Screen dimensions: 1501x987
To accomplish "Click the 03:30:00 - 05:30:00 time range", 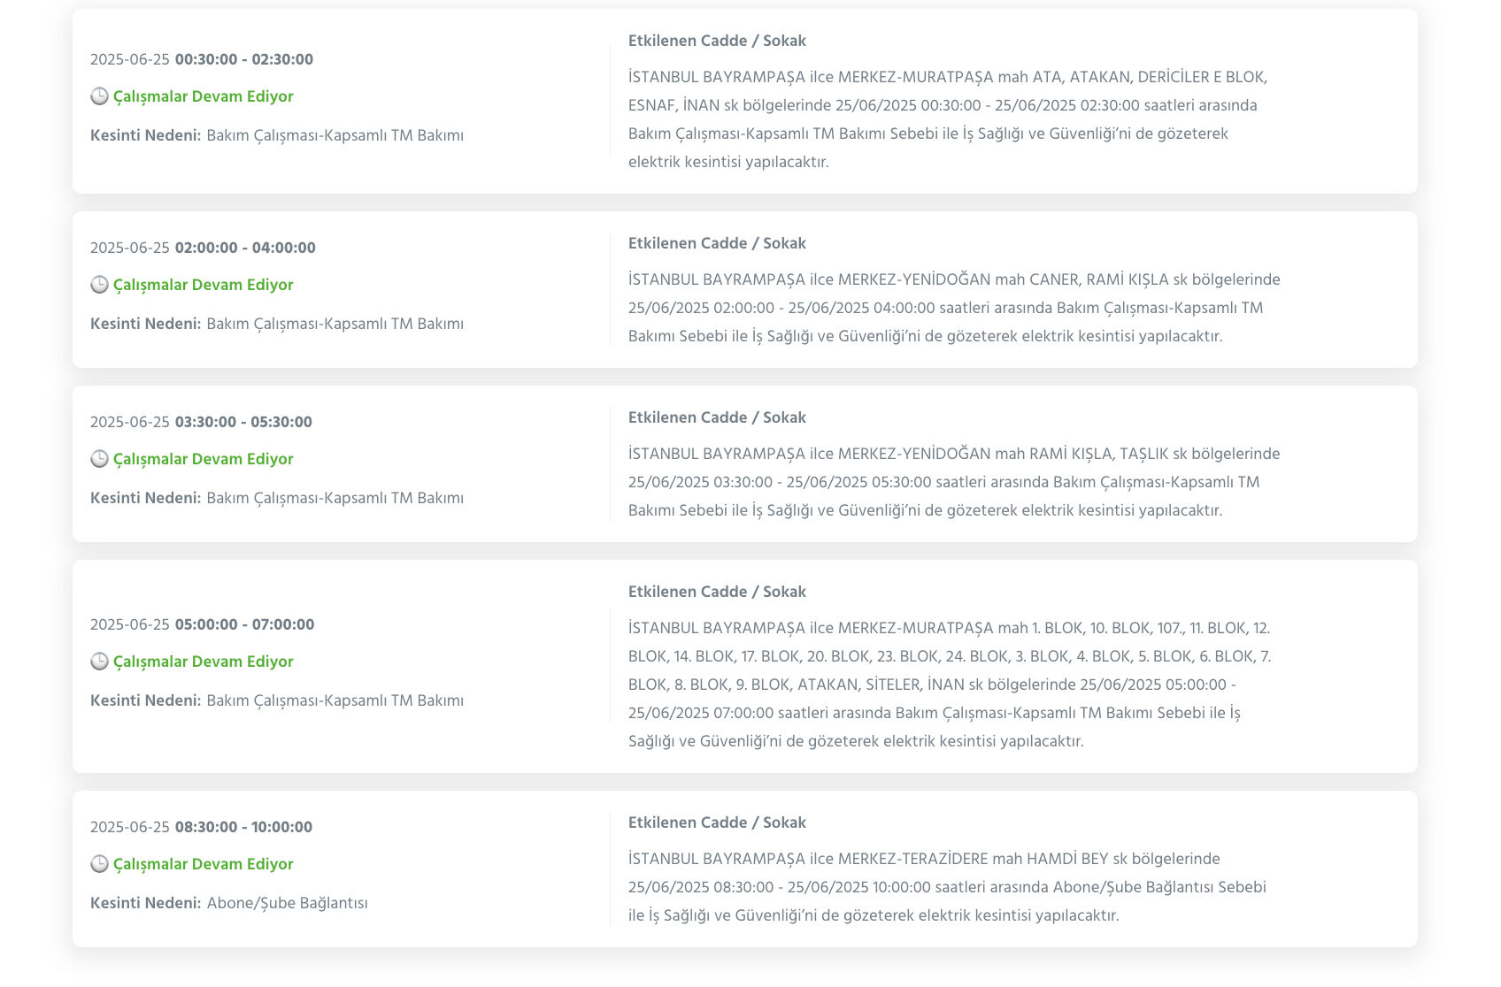I will tap(243, 422).
